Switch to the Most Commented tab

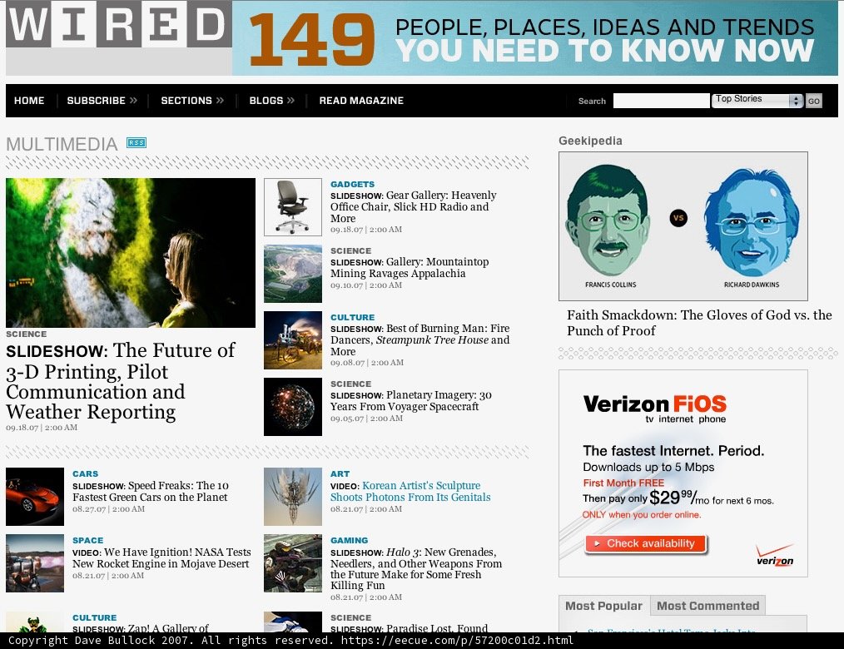[x=707, y=606]
